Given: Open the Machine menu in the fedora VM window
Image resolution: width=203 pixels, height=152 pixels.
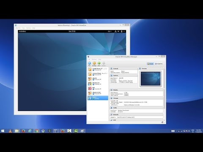Looking at the screenshot, I should [18, 28].
